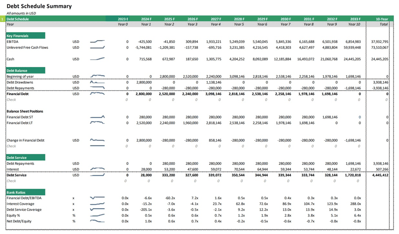Click the Debt Drawdowns sparkline

97,82
